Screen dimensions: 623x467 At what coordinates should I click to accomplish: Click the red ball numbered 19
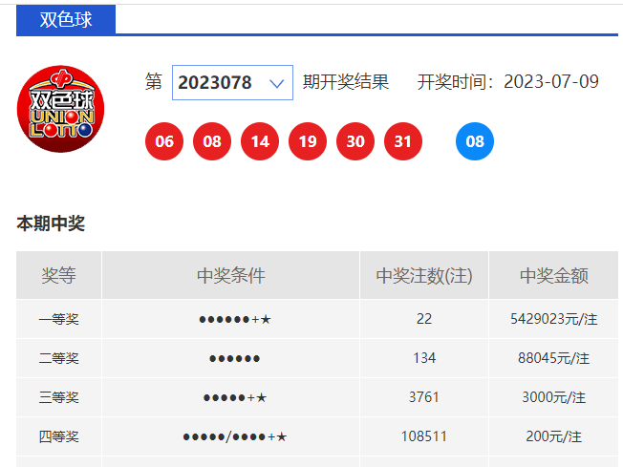(308, 141)
